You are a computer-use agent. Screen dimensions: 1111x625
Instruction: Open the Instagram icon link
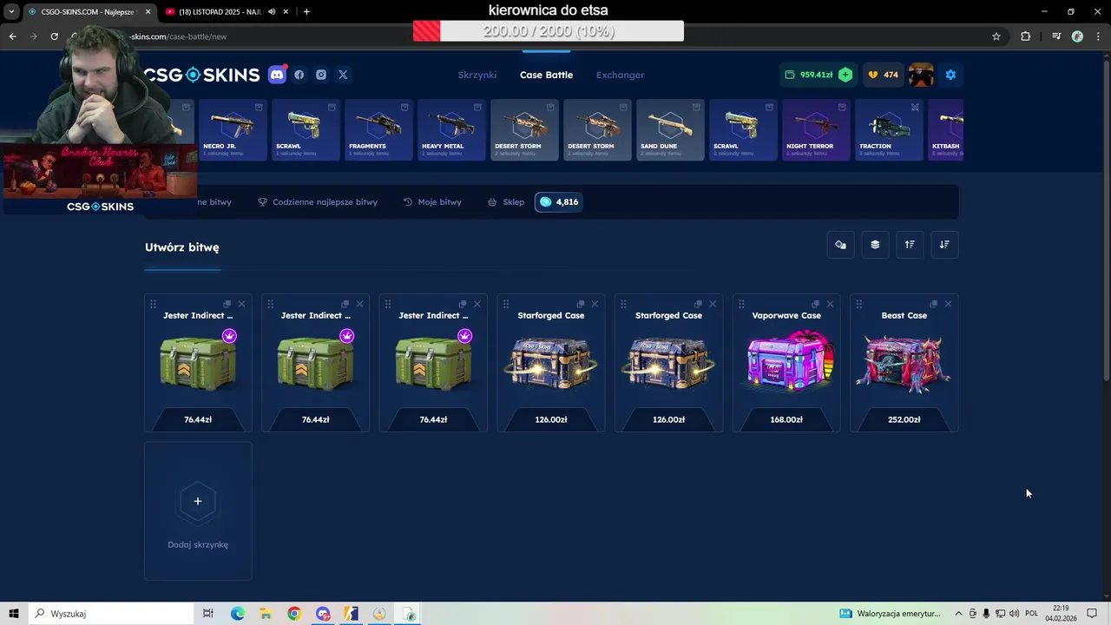tap(321, 75)
